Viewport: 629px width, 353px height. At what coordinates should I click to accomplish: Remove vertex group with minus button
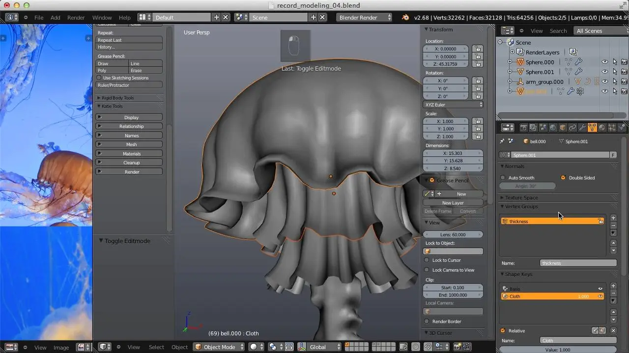[x=613, y=226]
